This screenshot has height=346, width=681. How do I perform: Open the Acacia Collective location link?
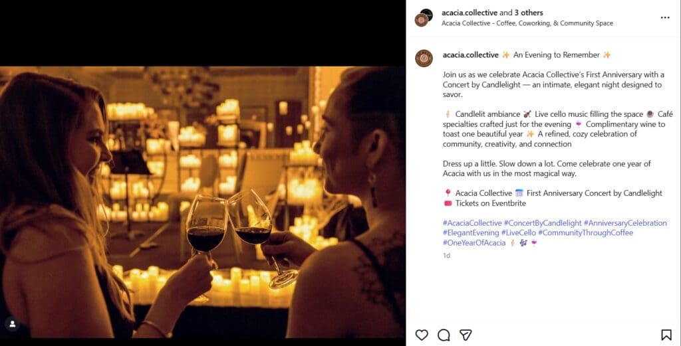click(x=527, y=23)
